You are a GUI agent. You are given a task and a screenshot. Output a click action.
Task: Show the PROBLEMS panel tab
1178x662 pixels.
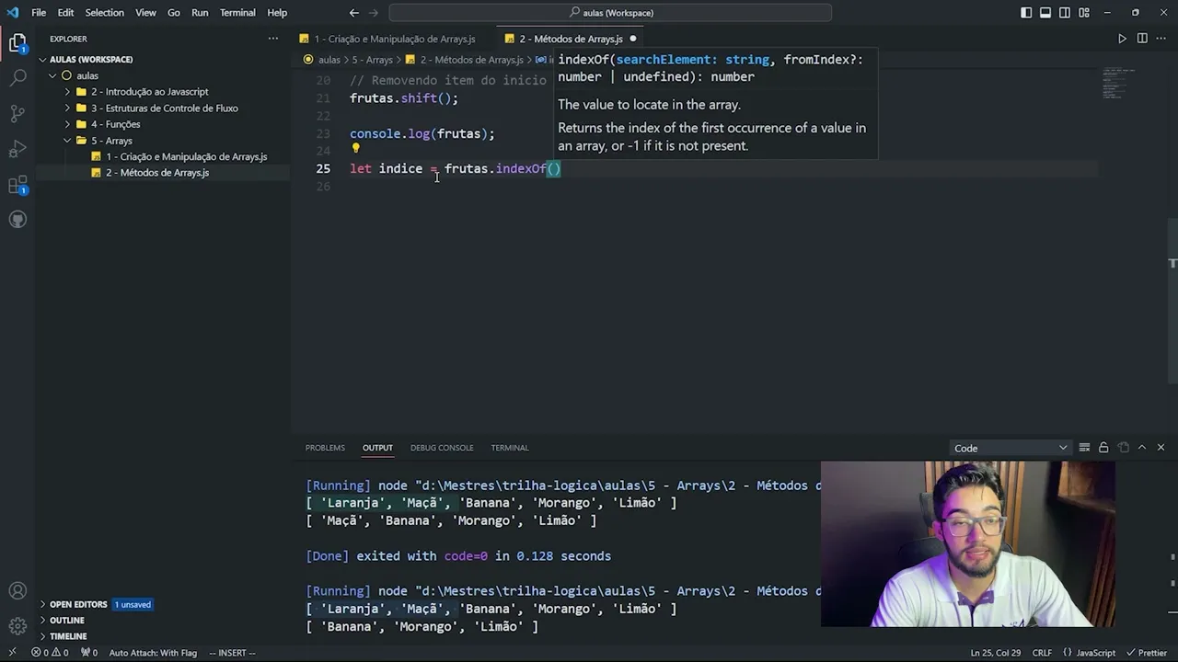[x=325, y=448]
